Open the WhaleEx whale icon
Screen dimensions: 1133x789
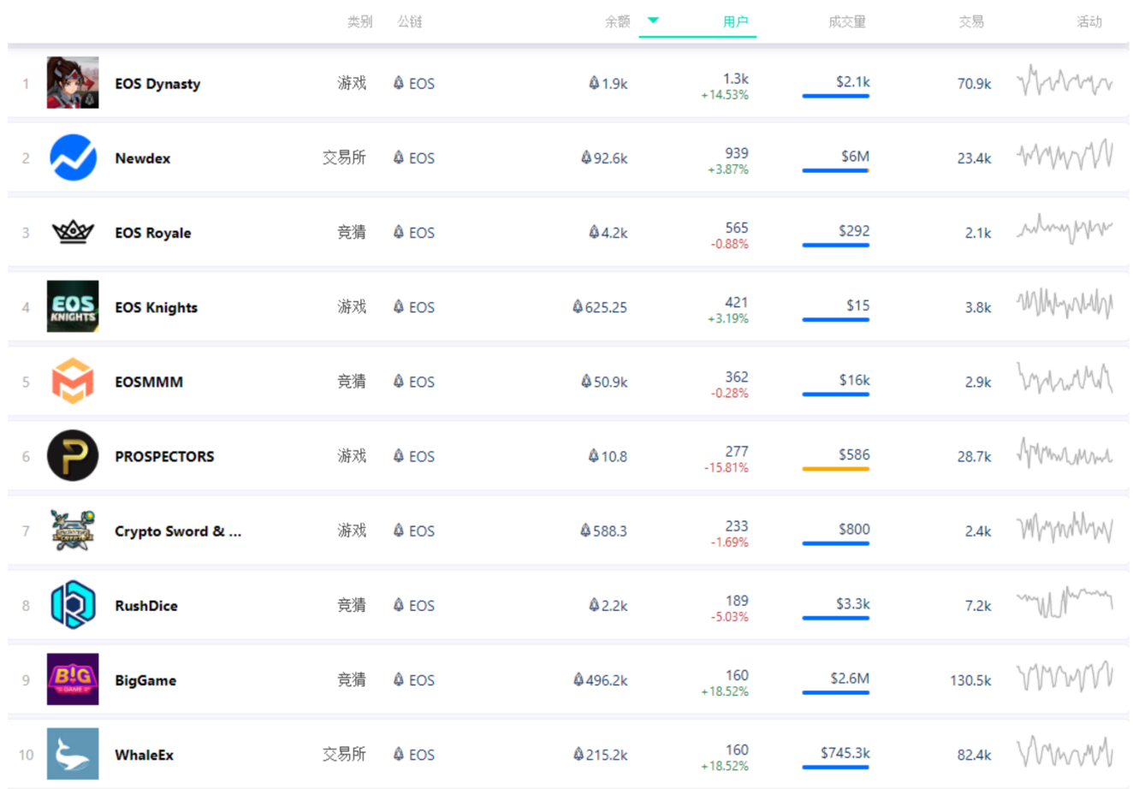coord(73,754)
